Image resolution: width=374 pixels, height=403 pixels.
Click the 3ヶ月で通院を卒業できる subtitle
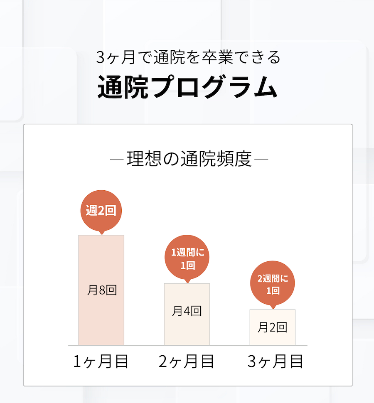(x=188, y=57)
